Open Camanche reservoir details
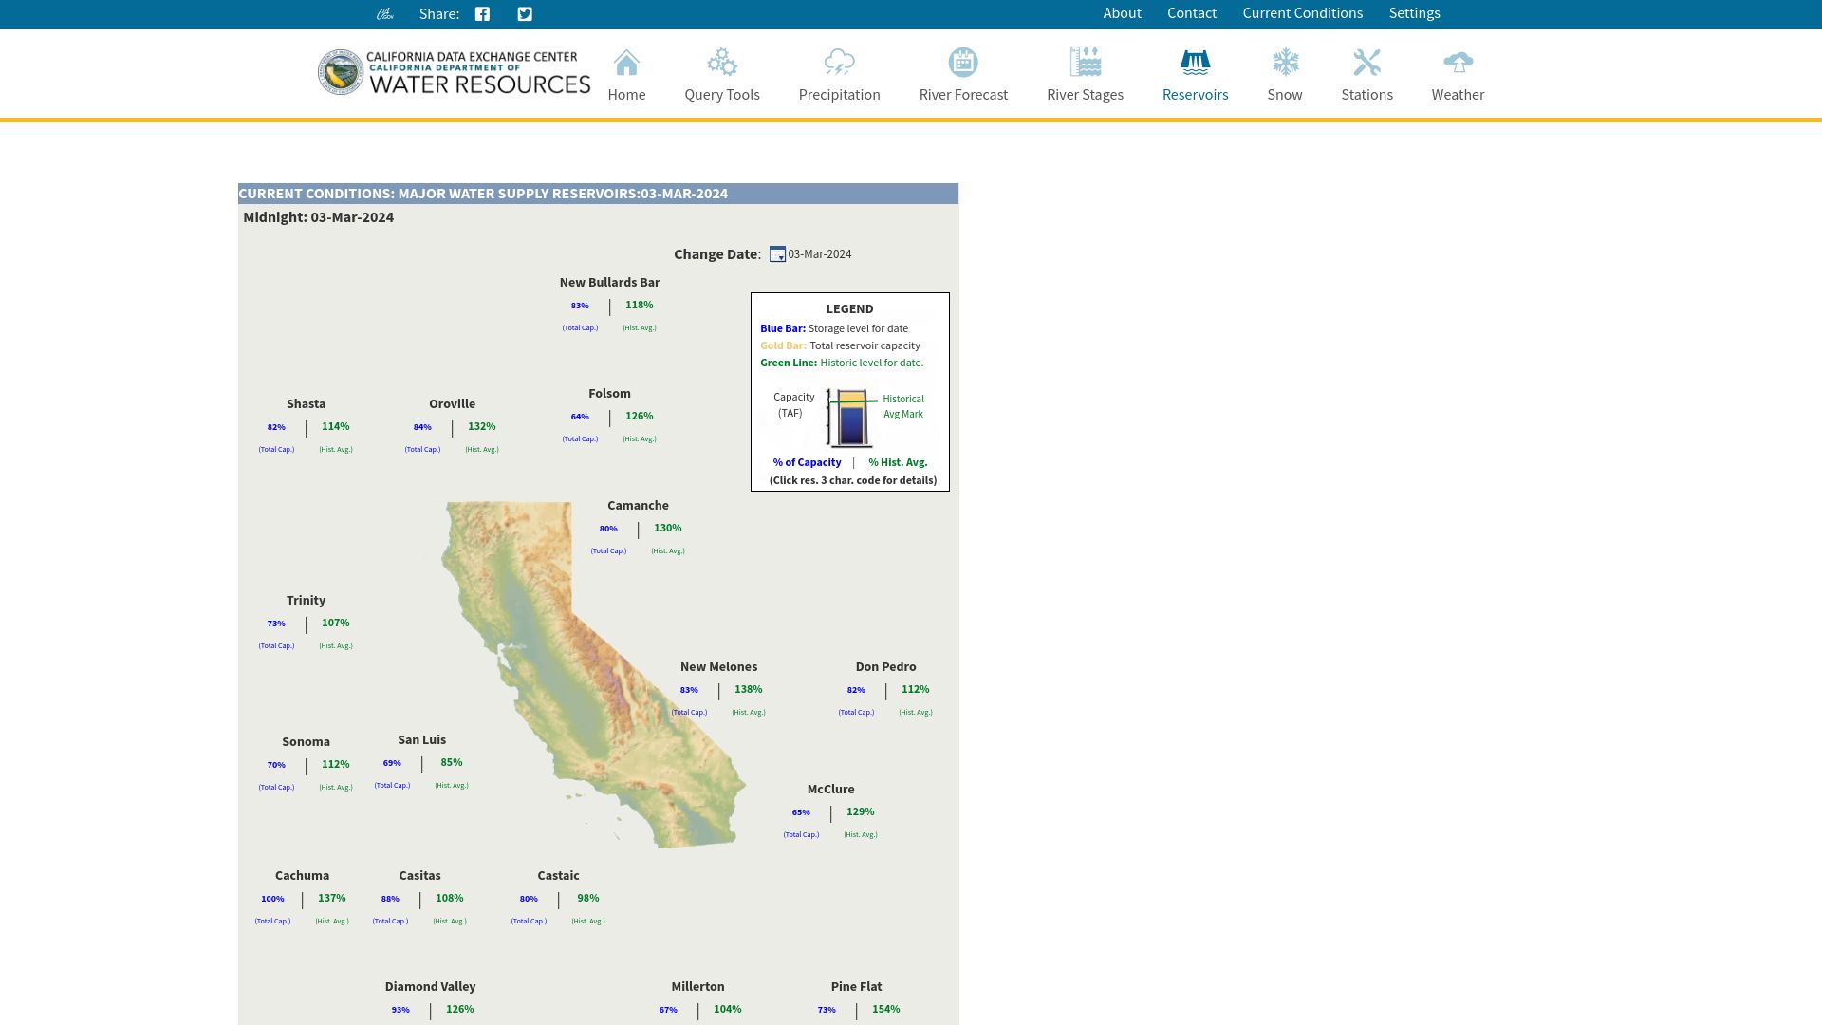The image size is (1822, 1025). point(638,506)
